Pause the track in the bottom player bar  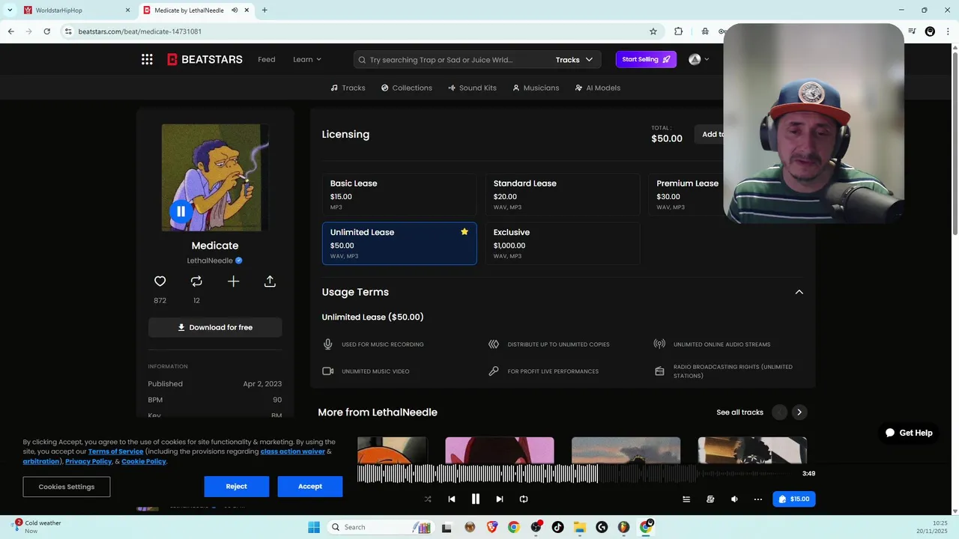pos(475,499)
